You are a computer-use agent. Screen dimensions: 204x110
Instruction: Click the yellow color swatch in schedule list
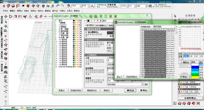click(x=195, y=77)
